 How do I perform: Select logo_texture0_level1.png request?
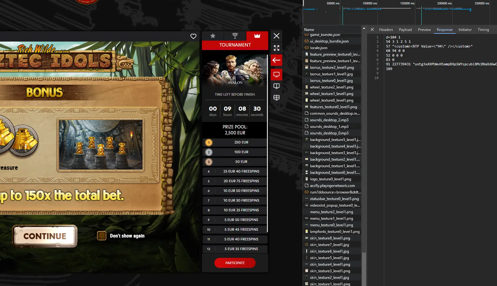[x=332, y=179]
